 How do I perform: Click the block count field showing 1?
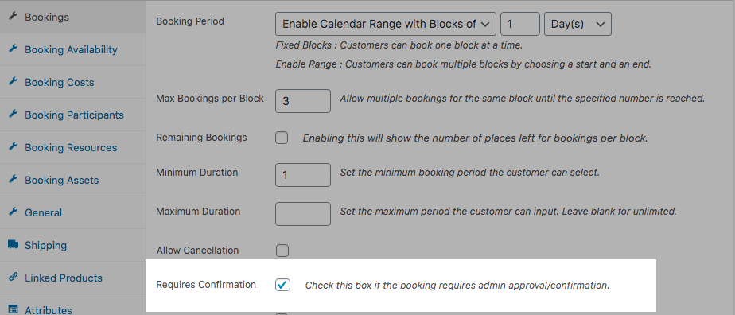pos(520,24)
